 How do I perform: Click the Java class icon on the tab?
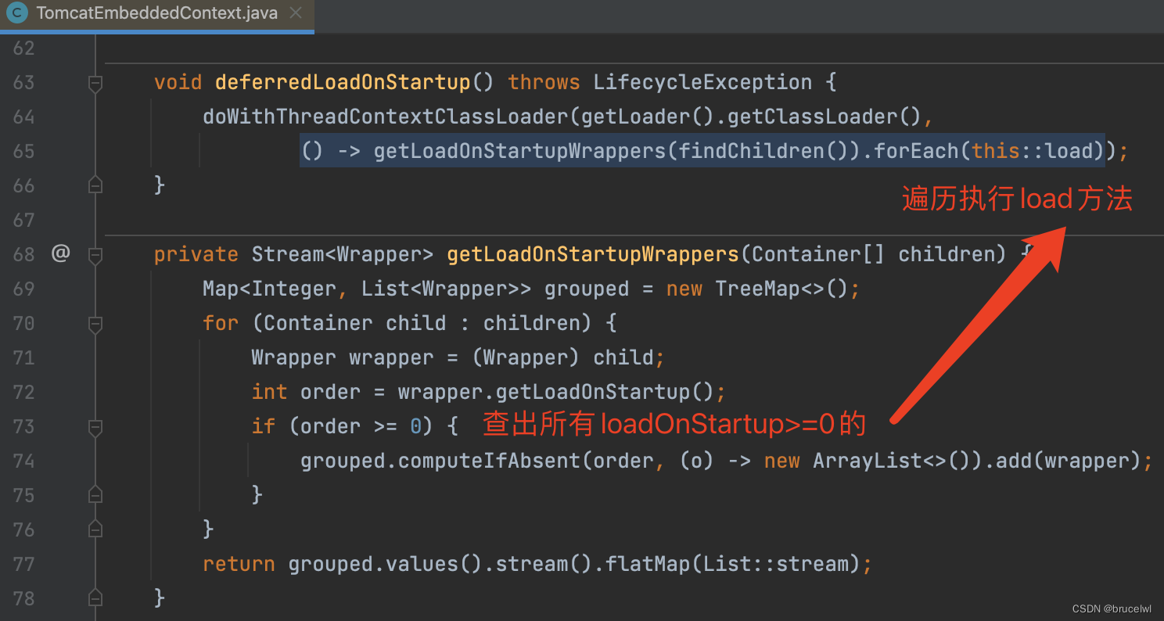[x=17, y=13]
